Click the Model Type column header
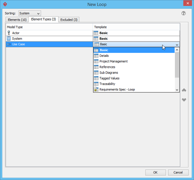The height and width of the screenshot is (180, 194). [x=49, y=27]
